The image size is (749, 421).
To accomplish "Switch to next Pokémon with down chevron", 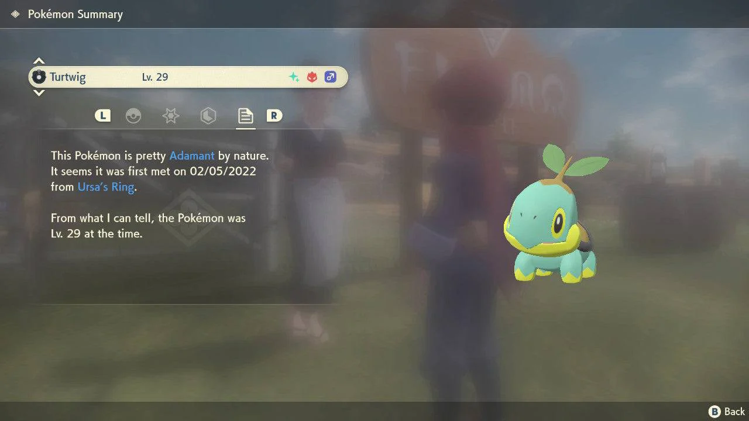I will (39, 93).
